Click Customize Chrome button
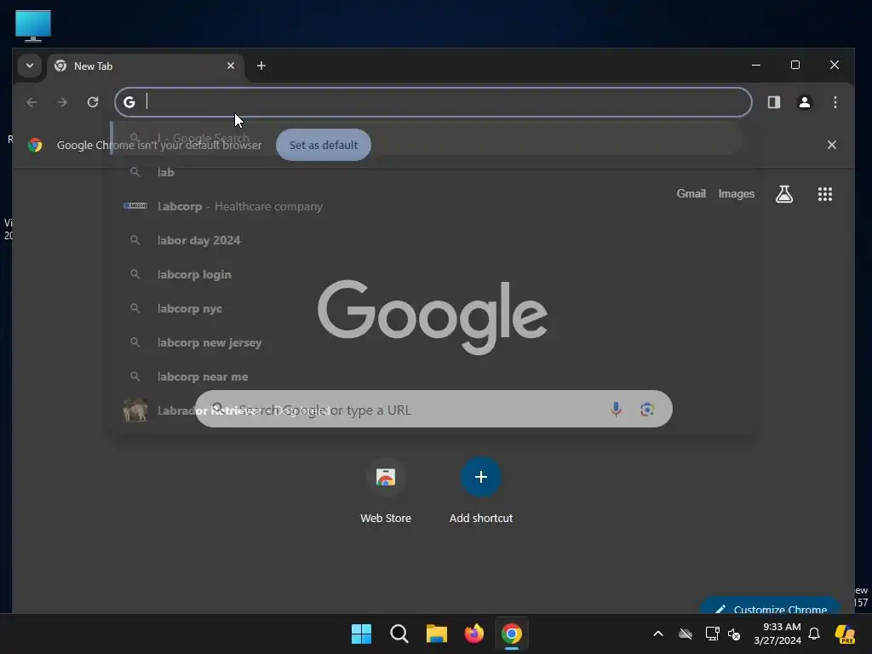872x654 pixels. [x=770, y=606]
